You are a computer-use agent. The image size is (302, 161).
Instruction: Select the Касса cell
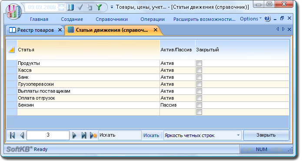click(88, 70)
